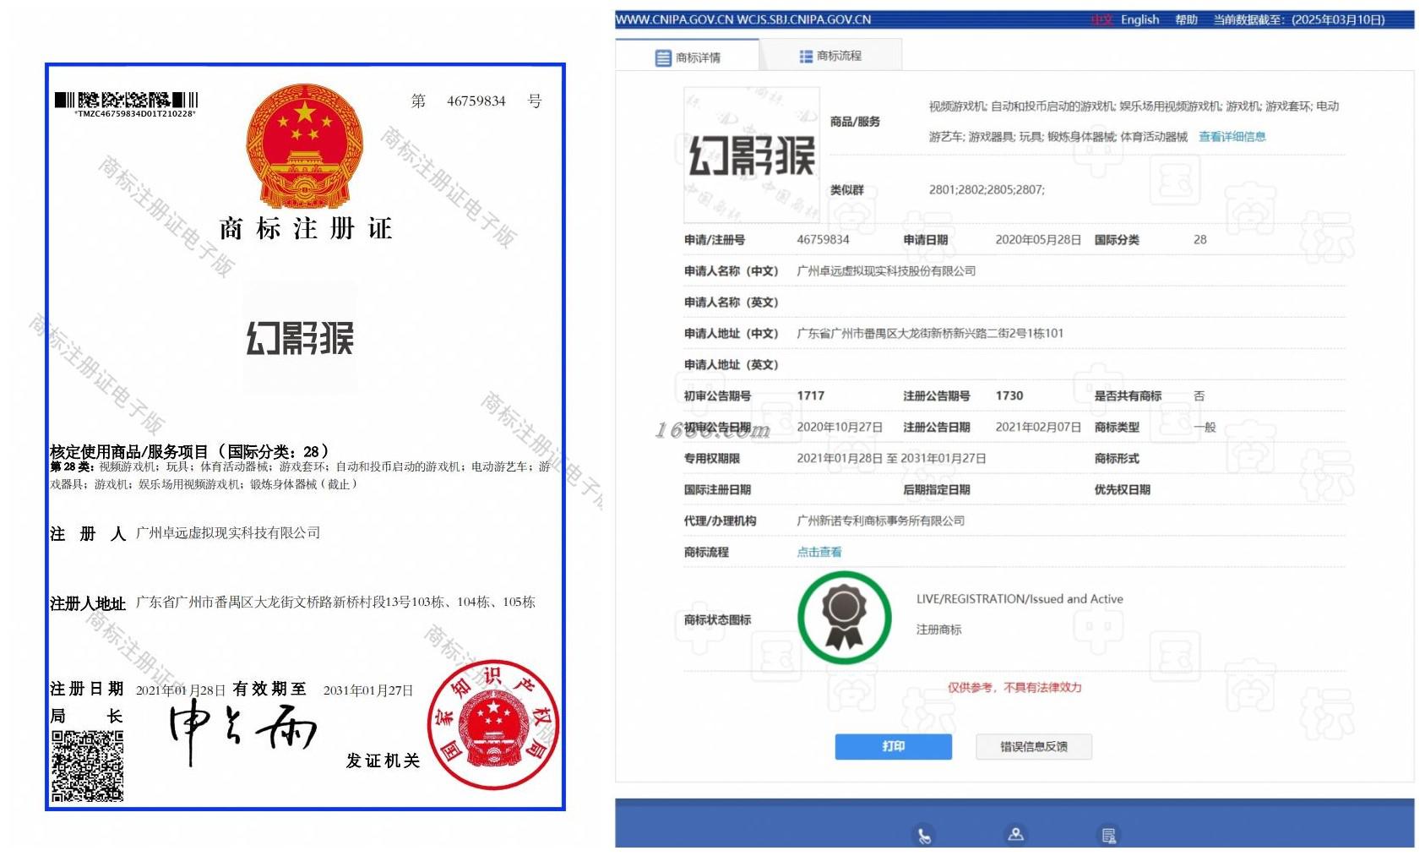Click the data cutoff date 2025年03月10日

click(x=1338, y=19)
